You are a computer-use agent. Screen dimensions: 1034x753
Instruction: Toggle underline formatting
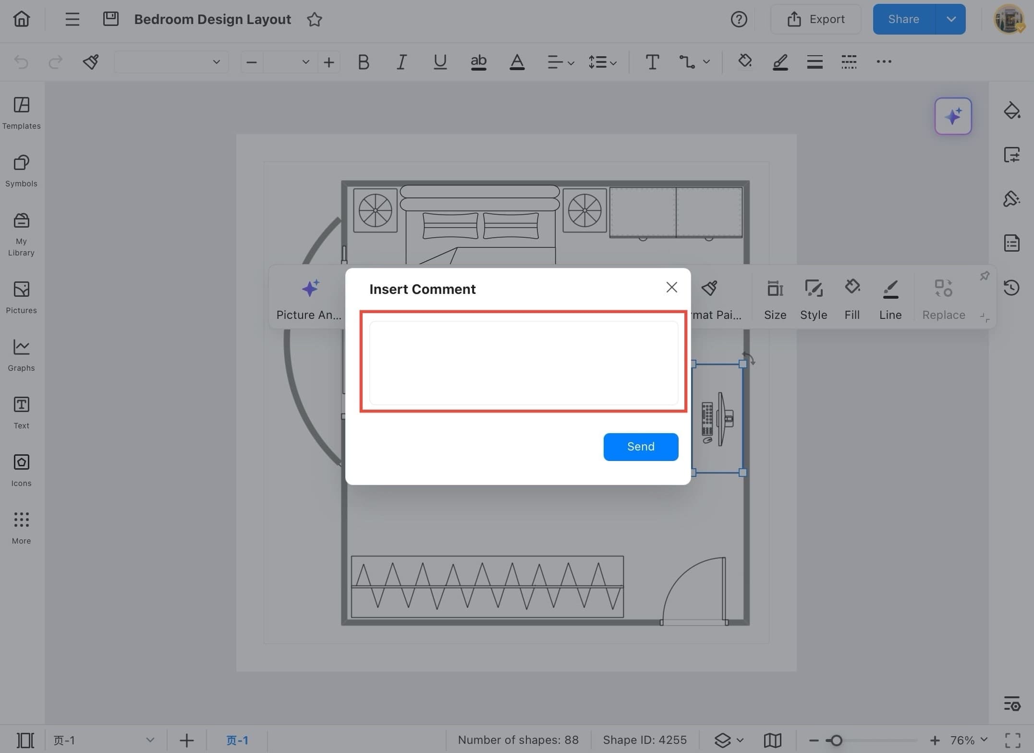[440, 62]
